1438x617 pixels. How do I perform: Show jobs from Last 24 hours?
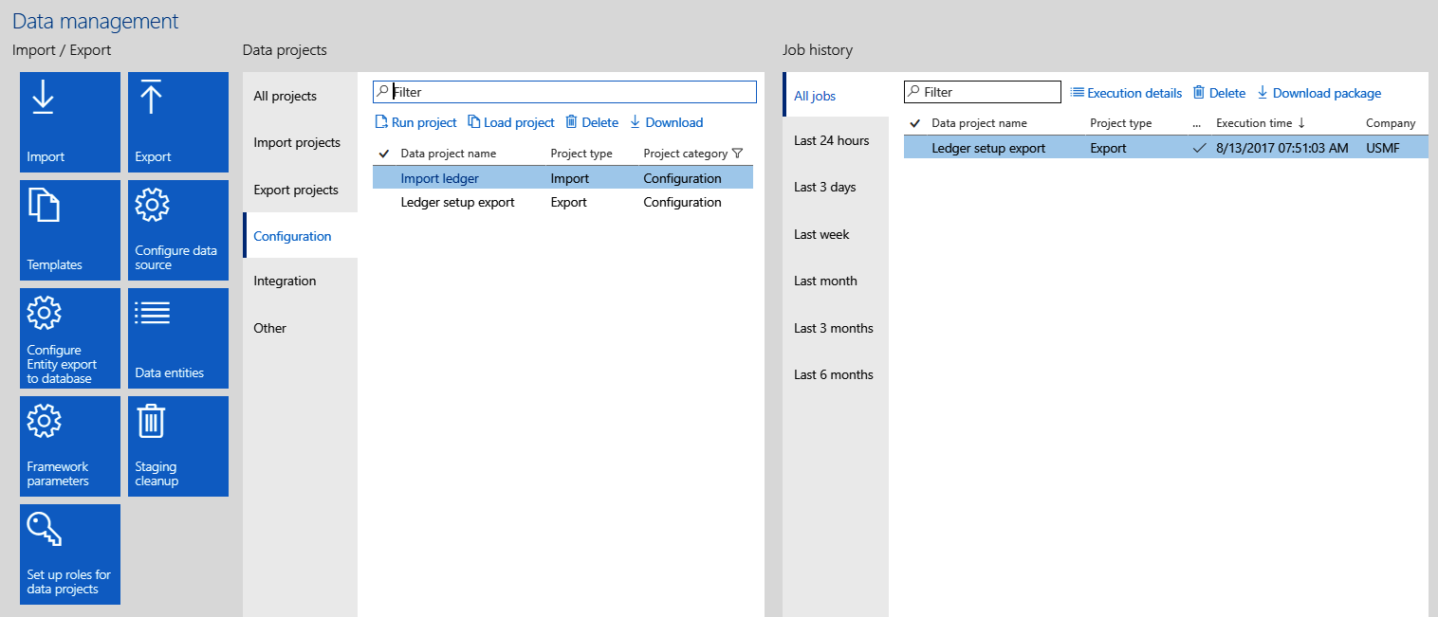832,141
